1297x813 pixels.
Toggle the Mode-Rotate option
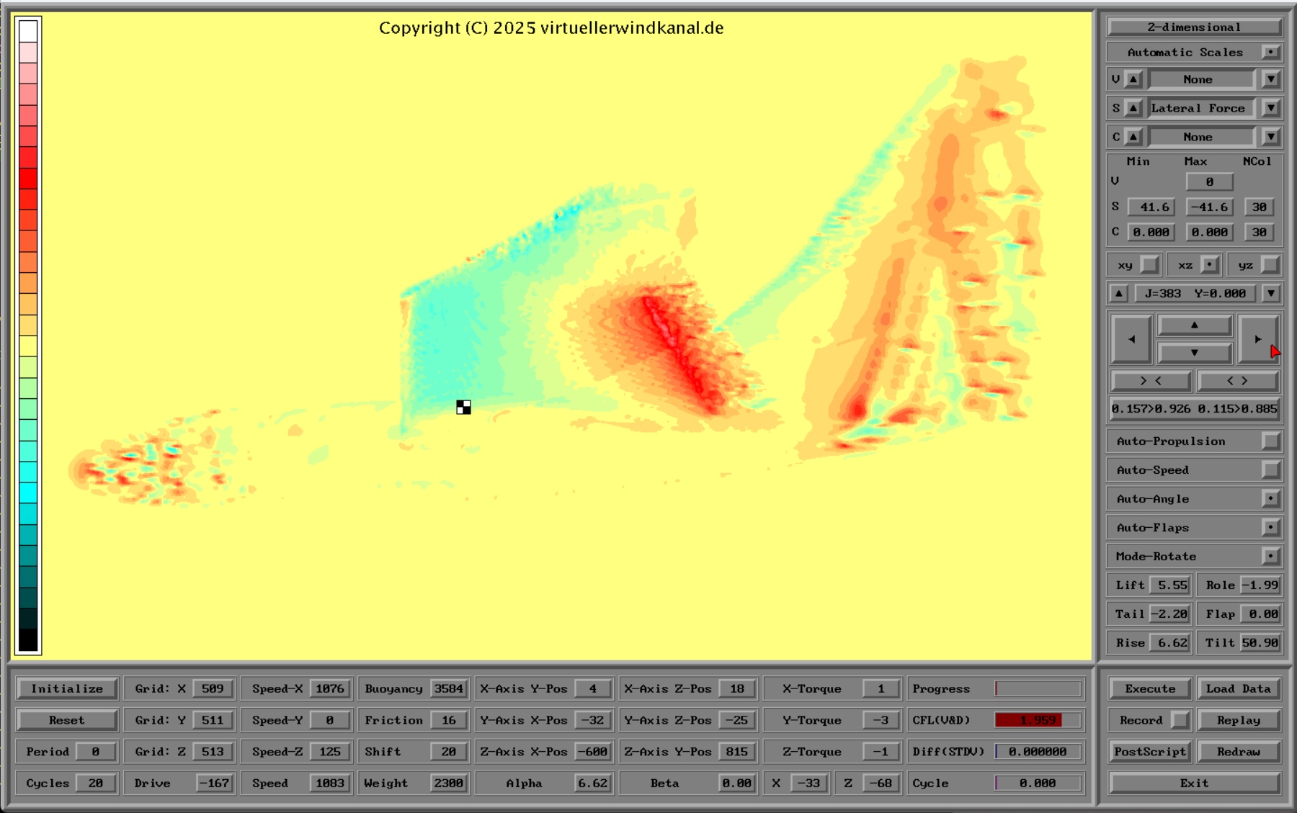tap(1270, 557)
